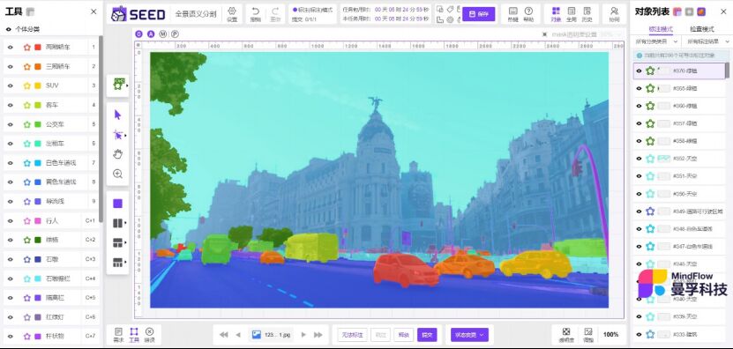Screen dimensions: 733x349
Task: Switch to the 检查模式 tab
Action: (x=701, y=29)
